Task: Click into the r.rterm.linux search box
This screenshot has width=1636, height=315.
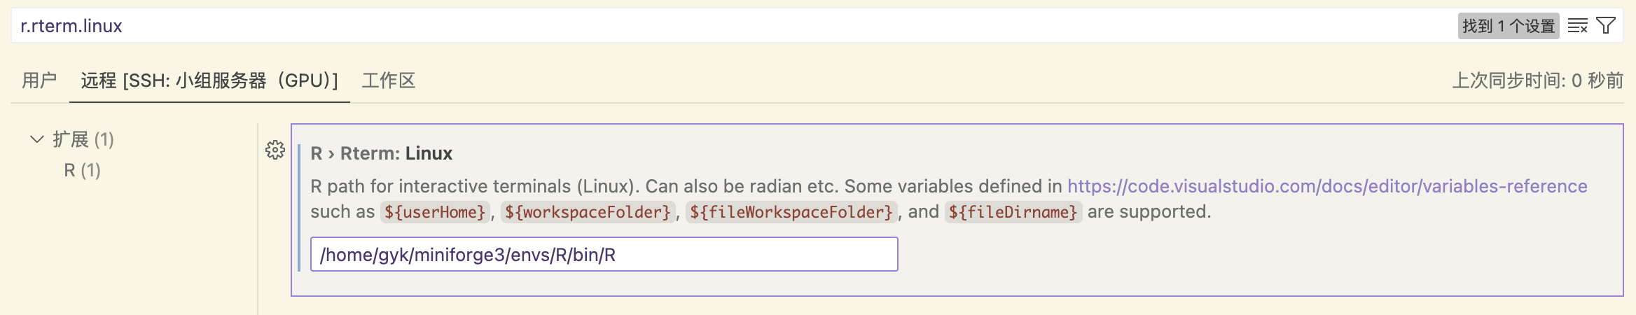Action: click(735, 26)
